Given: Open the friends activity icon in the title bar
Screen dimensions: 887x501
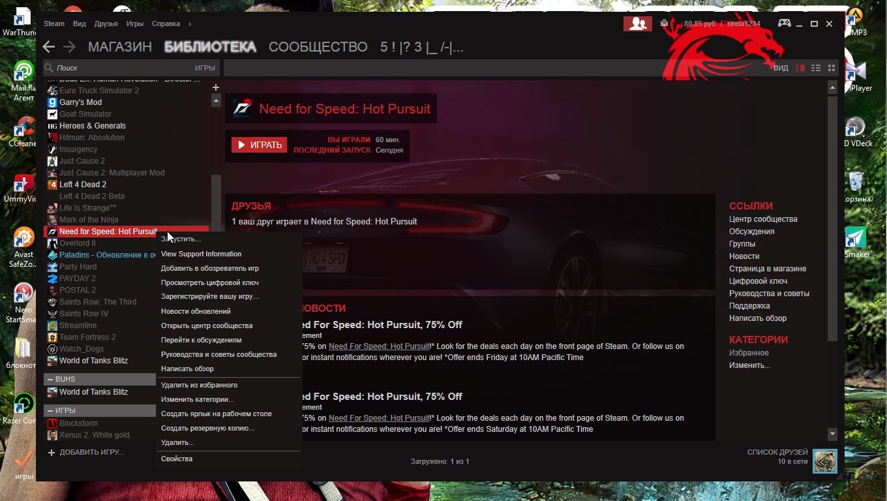Looking at the screenshot, I should (x=638, y=23).
